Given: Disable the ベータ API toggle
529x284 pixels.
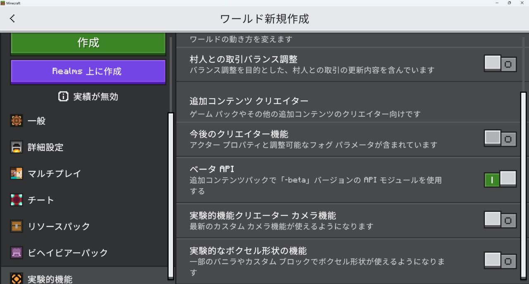Looking at the screenshot, I should tap(500, 179).
